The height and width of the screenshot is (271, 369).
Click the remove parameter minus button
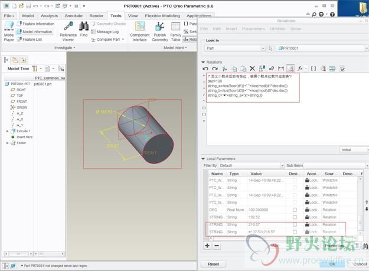pos(217,246)
